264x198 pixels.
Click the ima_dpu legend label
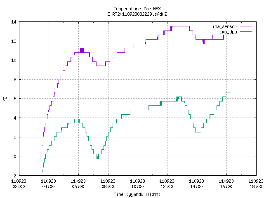coord(228,32)
